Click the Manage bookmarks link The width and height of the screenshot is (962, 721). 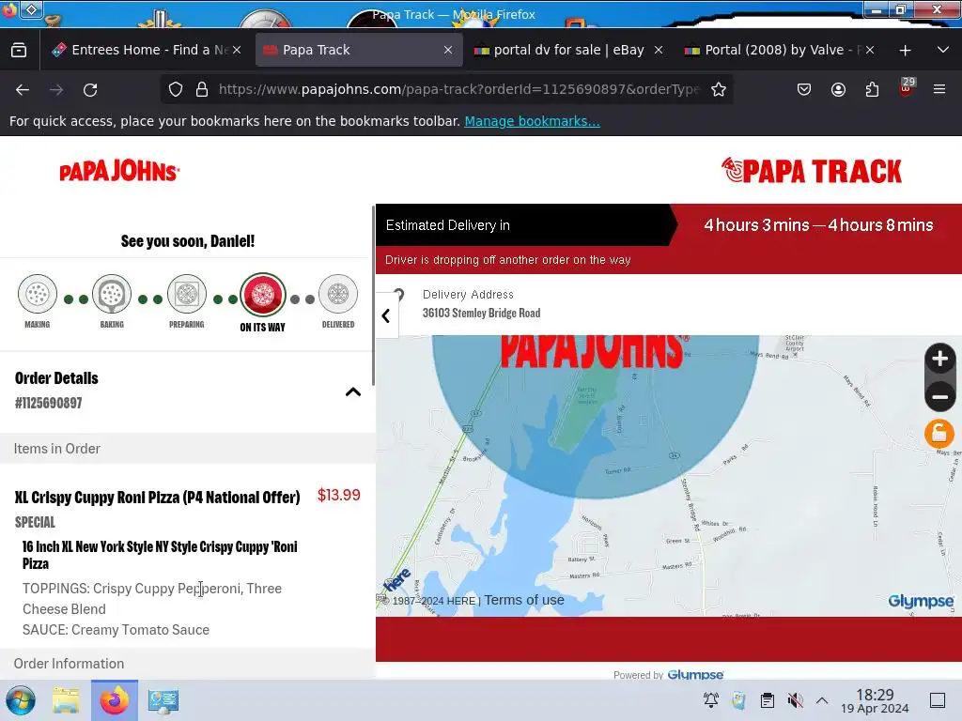pos(532,121)
